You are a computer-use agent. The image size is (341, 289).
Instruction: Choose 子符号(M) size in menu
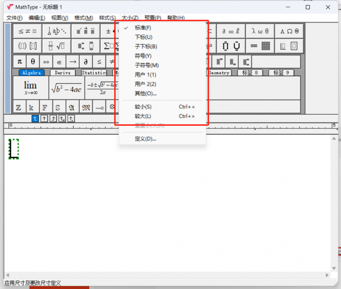[162, 65]
